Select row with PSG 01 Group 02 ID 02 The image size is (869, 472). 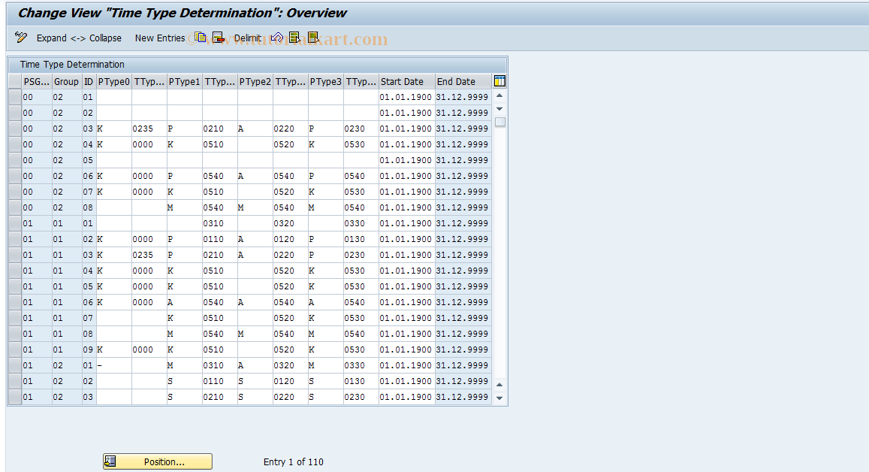[x=15, y=382]
